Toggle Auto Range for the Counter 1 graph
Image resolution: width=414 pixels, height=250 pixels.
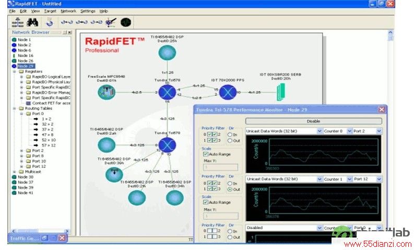pyautogui.click(x=205, y=202)
